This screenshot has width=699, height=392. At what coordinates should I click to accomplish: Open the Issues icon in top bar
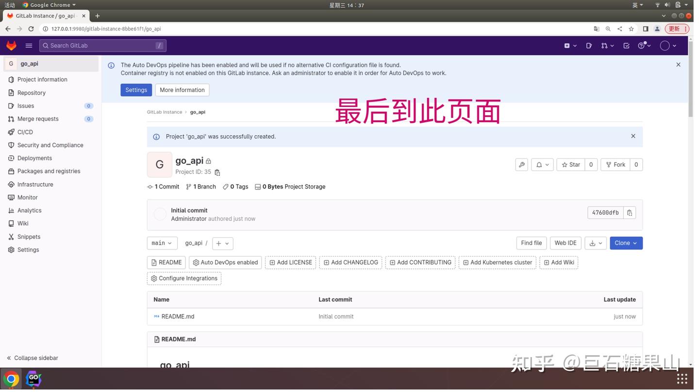(x=589, y=46)
